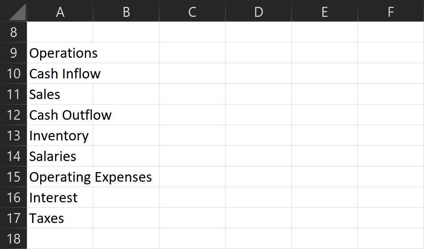Image resolution: width=424 pixels, height=249 pixels.
Task: Click the Sales cell
Action: (x=60, y=94)
